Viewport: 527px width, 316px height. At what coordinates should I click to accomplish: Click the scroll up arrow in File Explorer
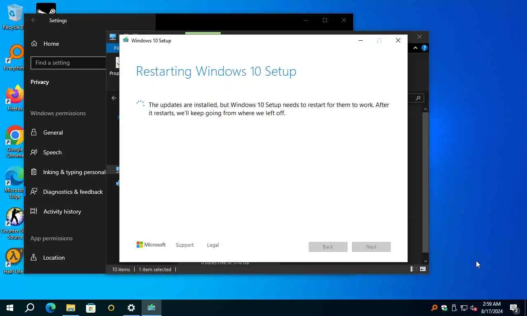coord(426,109)
